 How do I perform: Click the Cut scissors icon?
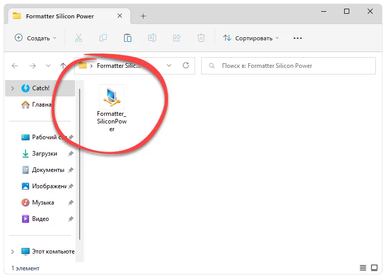coord(79,38)
